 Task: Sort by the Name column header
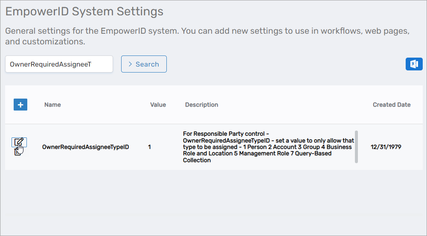pos(52,105)
